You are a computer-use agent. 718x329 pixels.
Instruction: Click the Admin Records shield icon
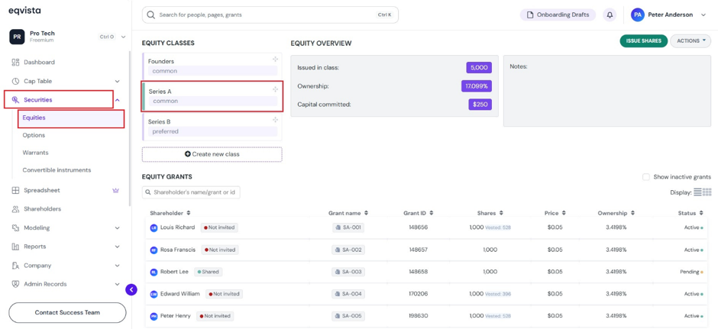pyautogui.click(x=15, y=284)
